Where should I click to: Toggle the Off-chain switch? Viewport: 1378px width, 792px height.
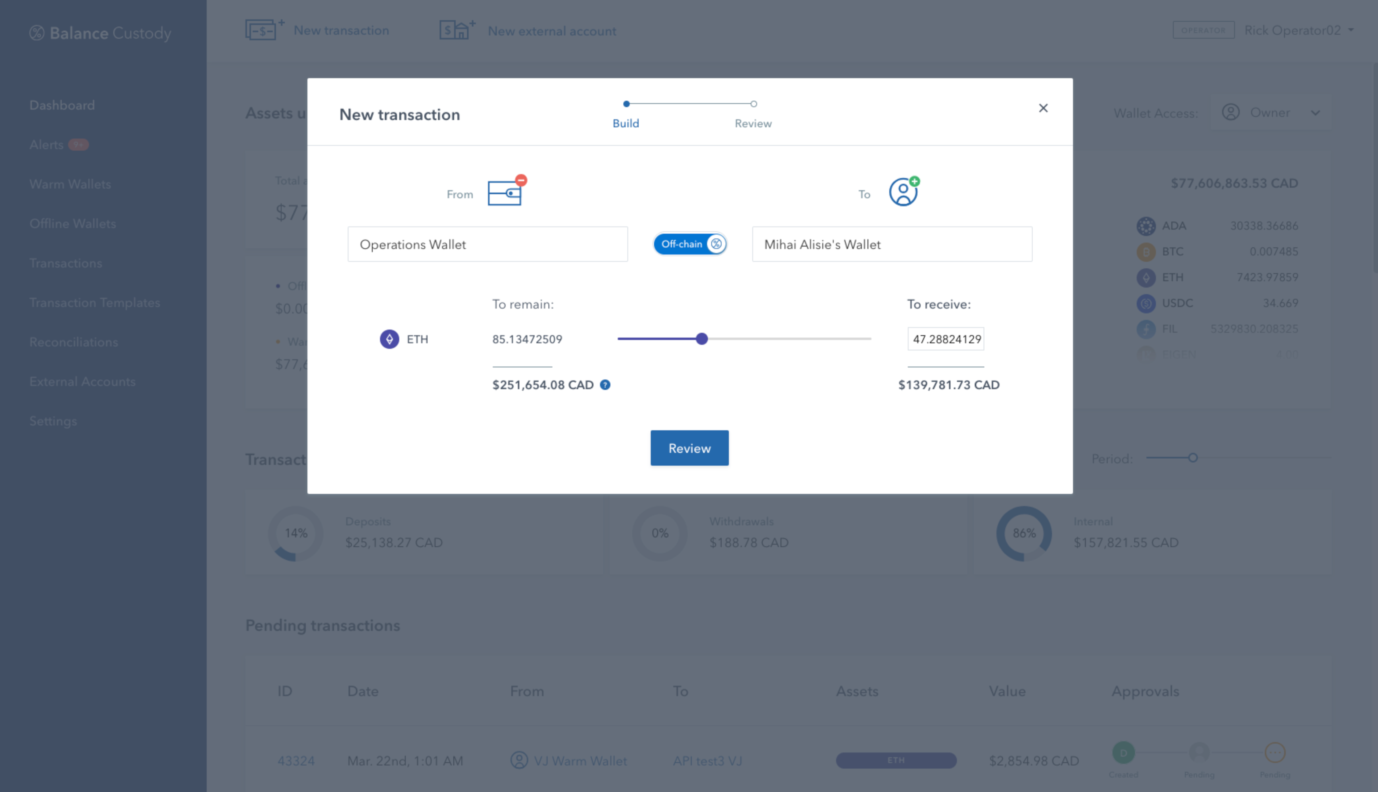tap(689, 244)
